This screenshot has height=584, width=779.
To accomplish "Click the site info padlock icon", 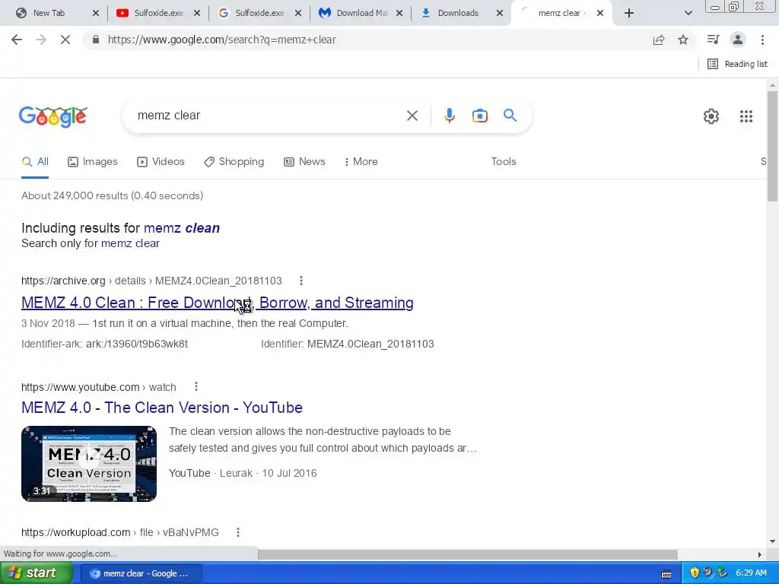I will click(x=95, y=40).
